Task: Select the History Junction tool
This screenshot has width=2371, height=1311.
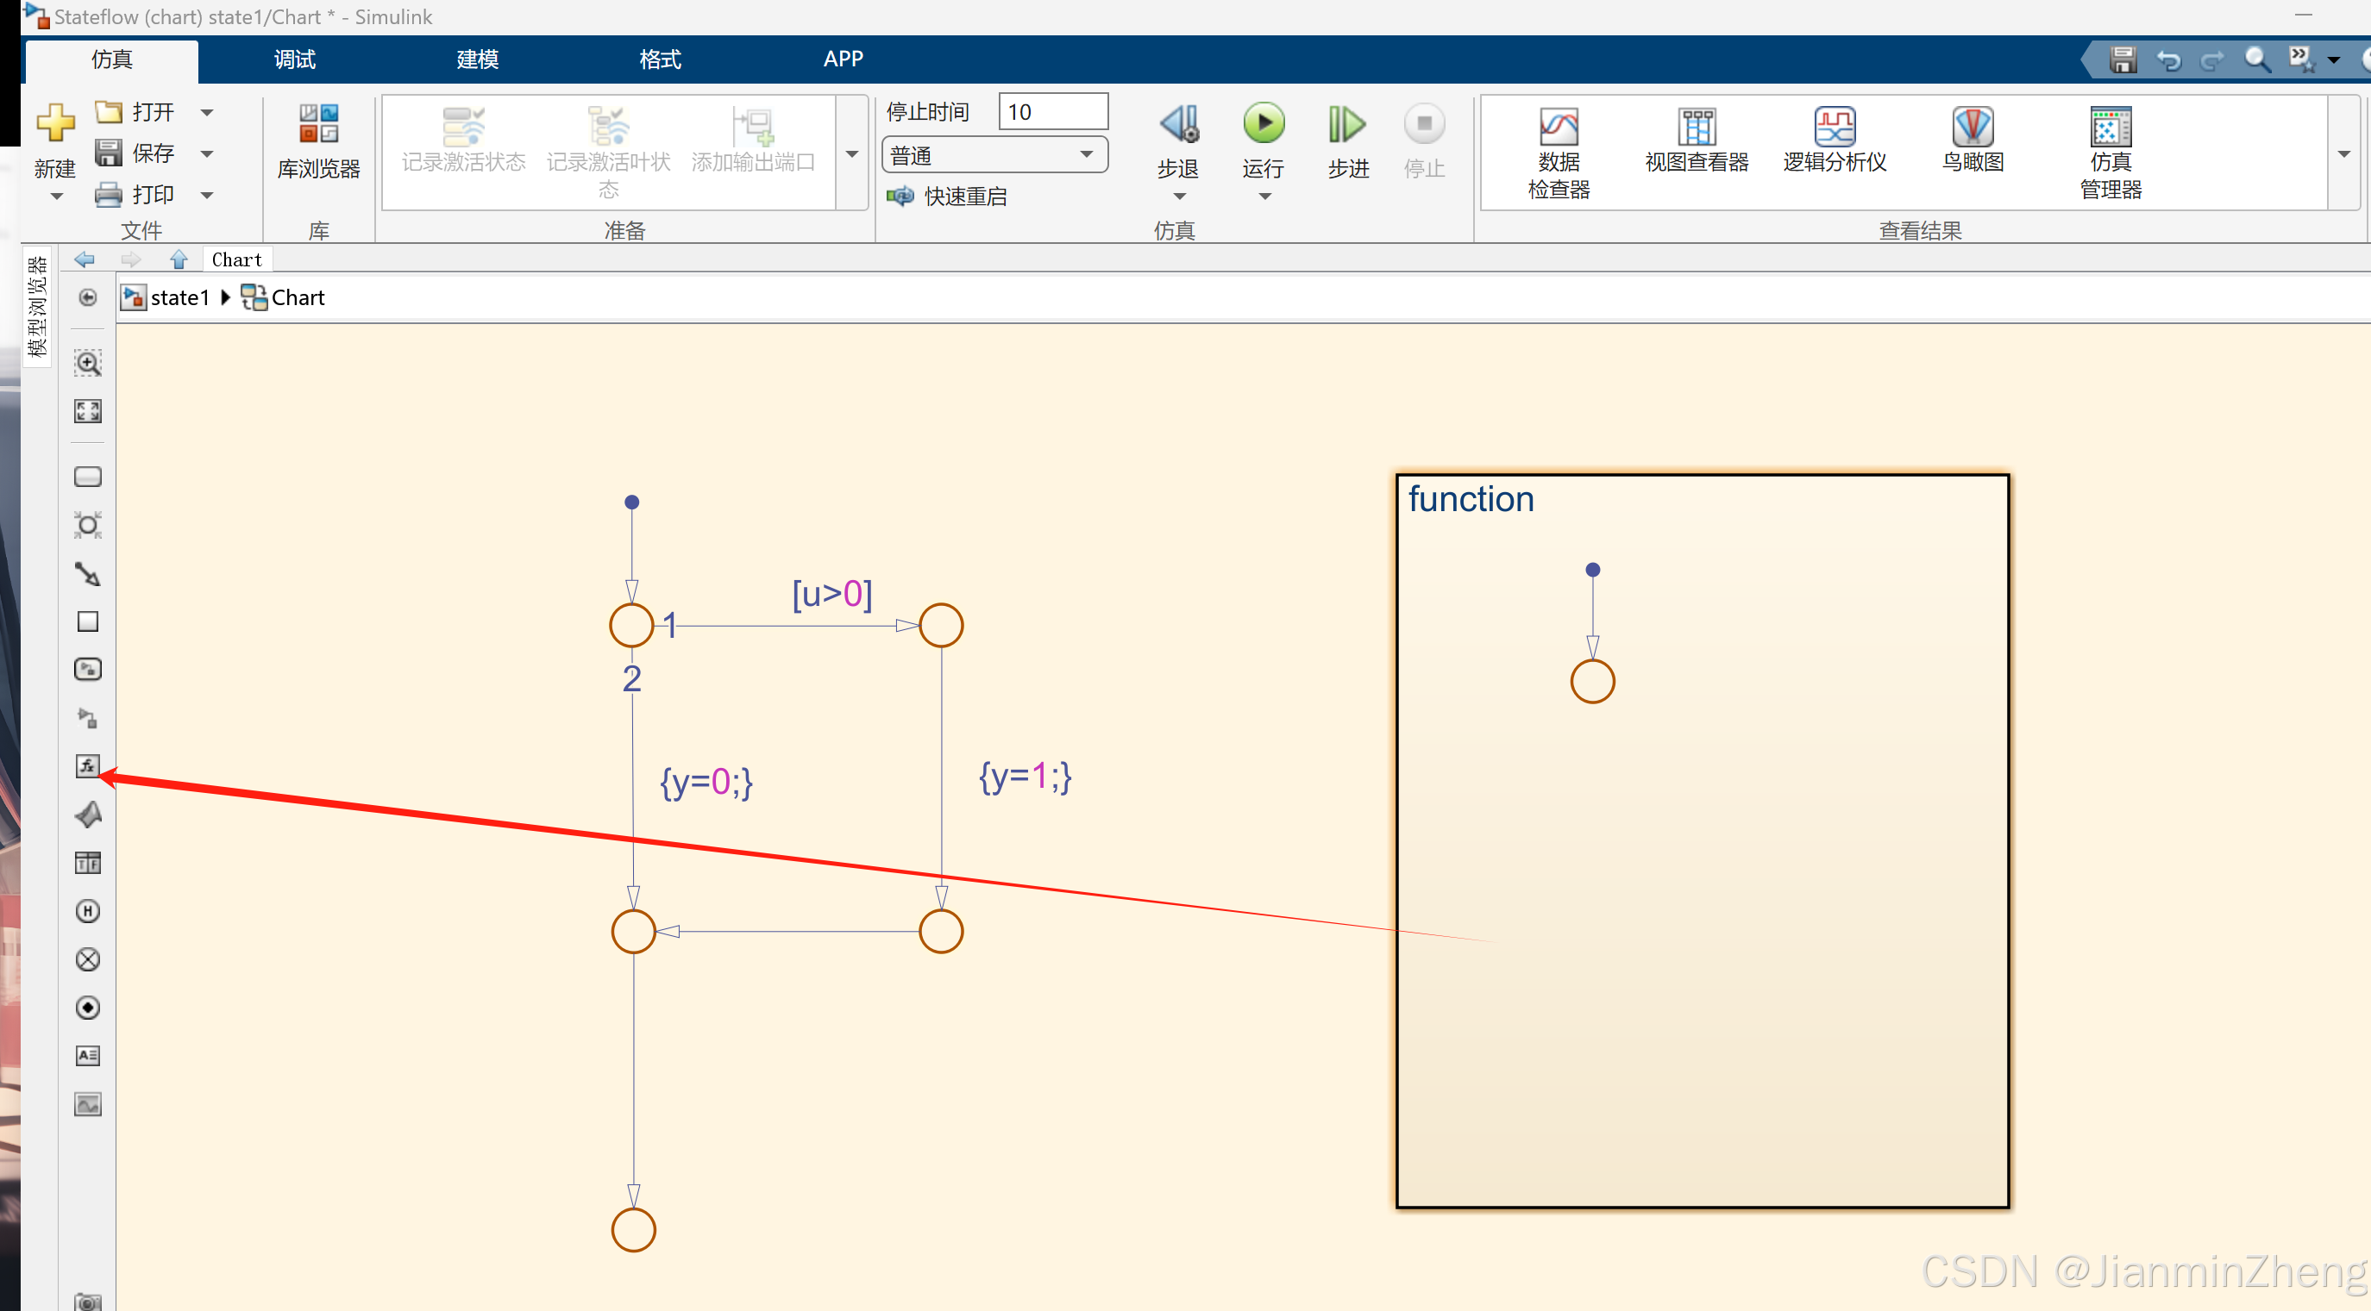Action: click(x=87, y=911)
